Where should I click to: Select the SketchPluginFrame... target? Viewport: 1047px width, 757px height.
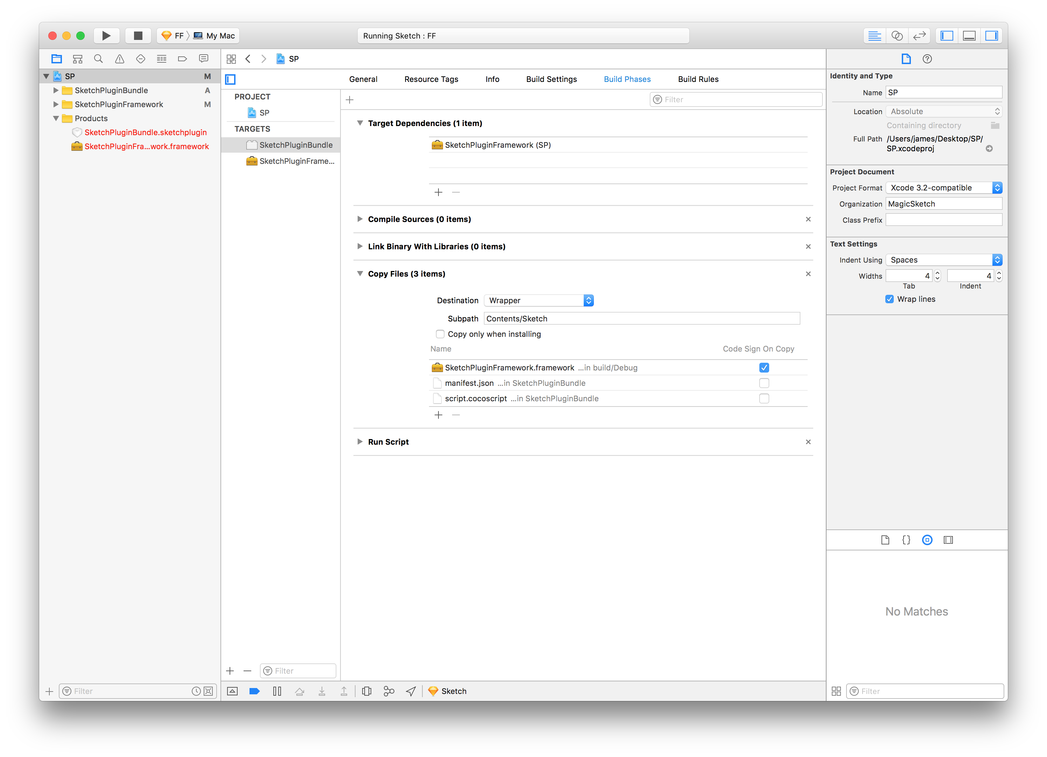[296, 161]
